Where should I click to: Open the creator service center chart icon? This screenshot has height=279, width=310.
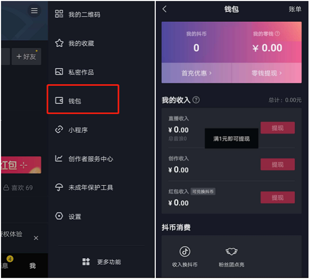pos(59,158)
